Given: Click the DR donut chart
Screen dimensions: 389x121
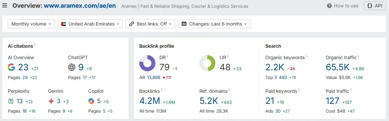Looking at the screenshot, I should point(147,63).
